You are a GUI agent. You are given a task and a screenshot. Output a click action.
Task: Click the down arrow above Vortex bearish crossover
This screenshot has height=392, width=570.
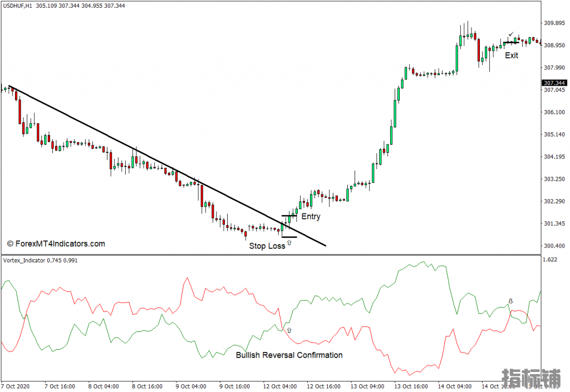coord(511,301)
